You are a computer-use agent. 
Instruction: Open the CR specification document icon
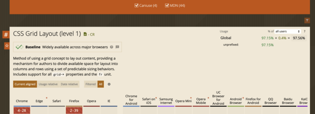85,34
